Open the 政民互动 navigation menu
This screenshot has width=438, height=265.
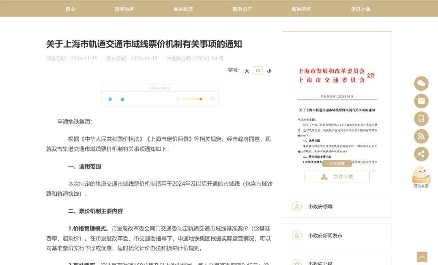301,8
